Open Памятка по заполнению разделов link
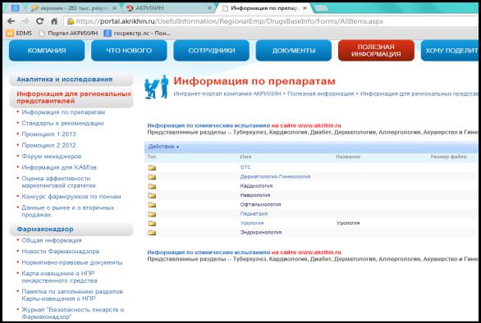This screenshot has height=323, width=481. [72, 295]
